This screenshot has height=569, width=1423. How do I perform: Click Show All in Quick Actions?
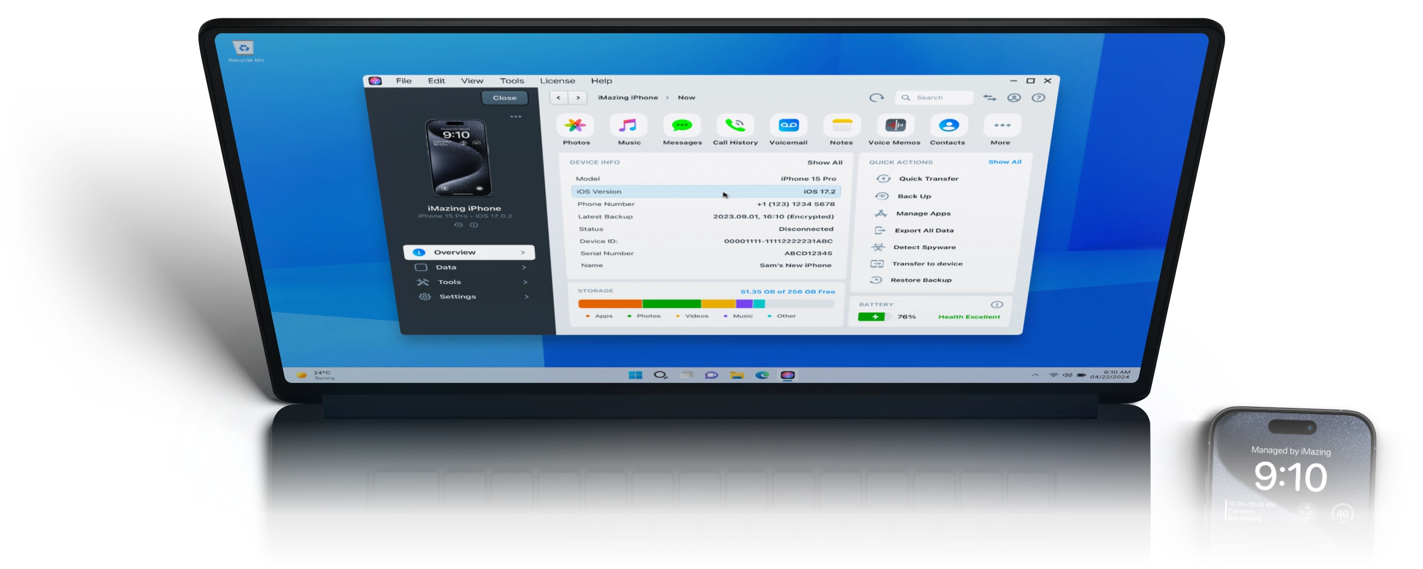click(x=1004, y=162)
